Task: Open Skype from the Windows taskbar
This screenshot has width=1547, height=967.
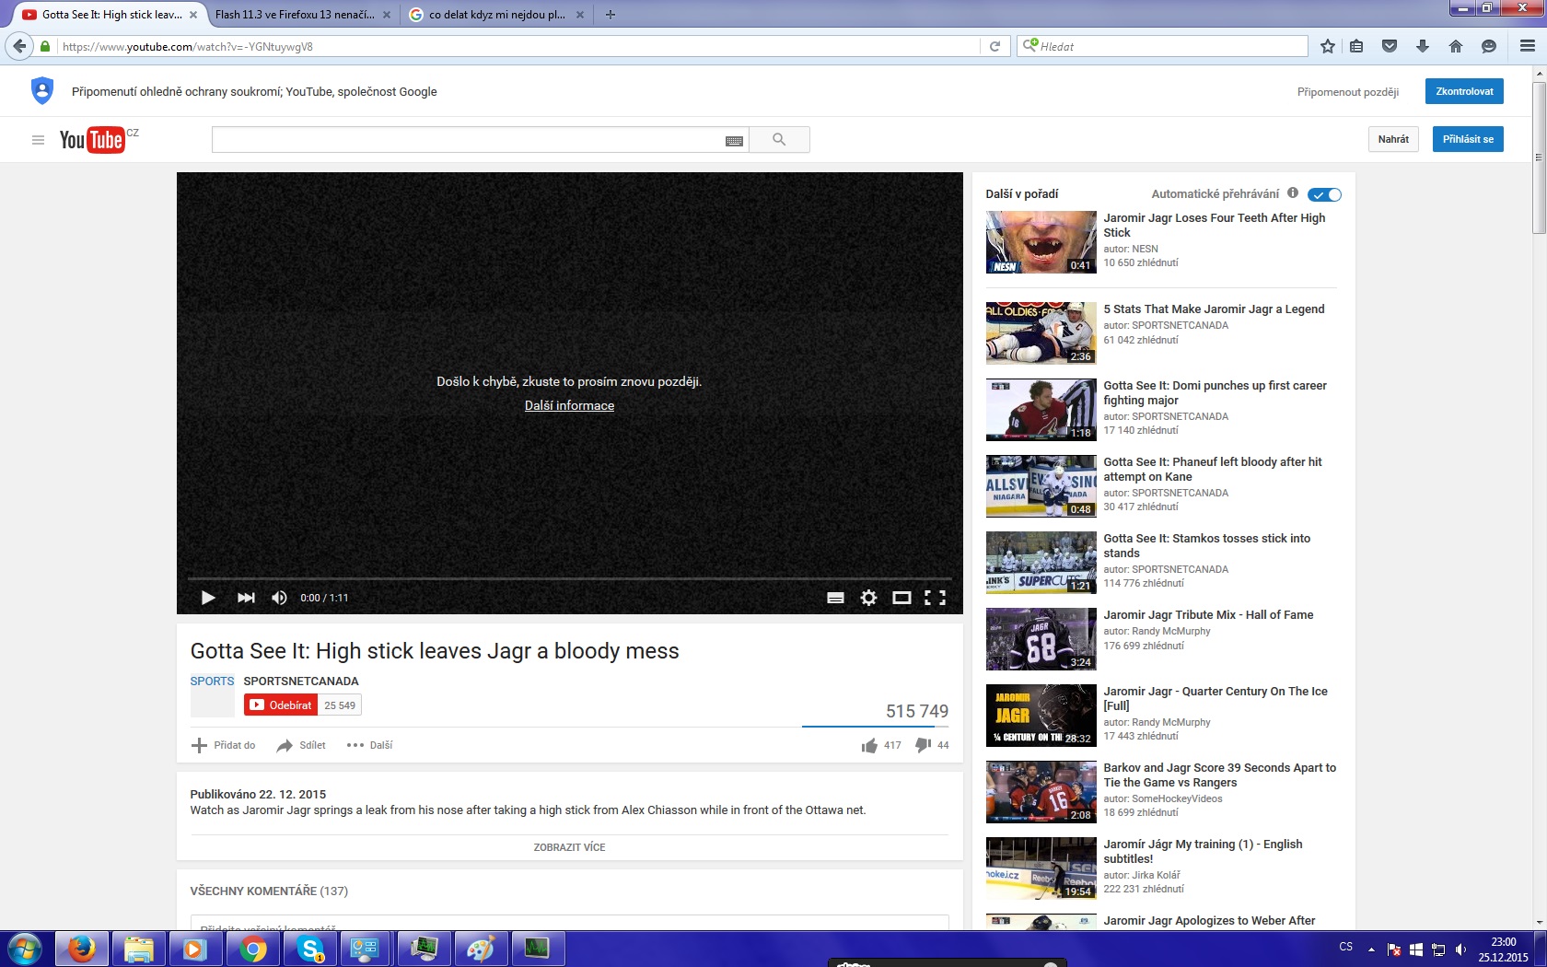Action: pyautogui.click(x=310, y=948)
